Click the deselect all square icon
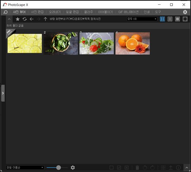The image size is (191, 172). click(x=111, y=168)
